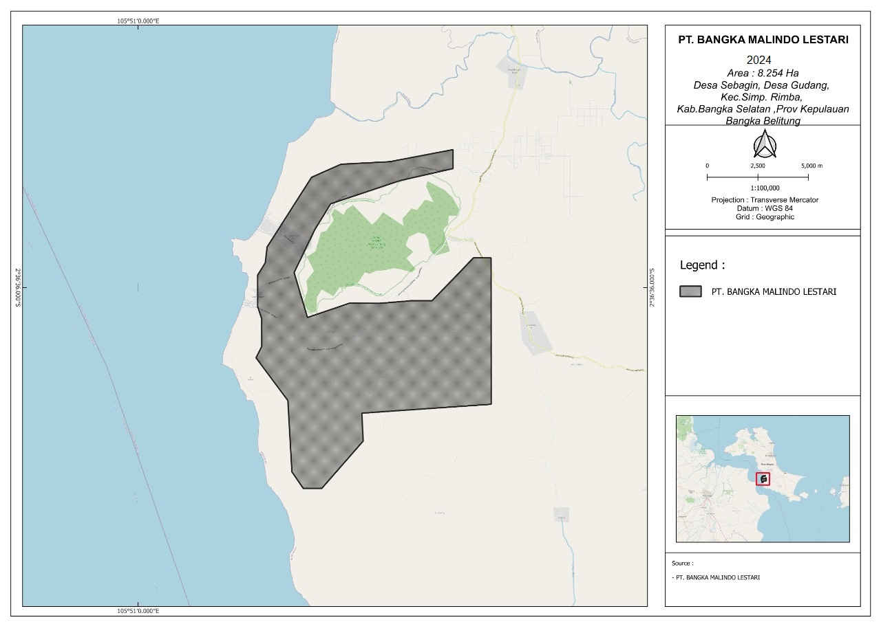Click the text Area : 8.254 Ha

click(763, 73)
